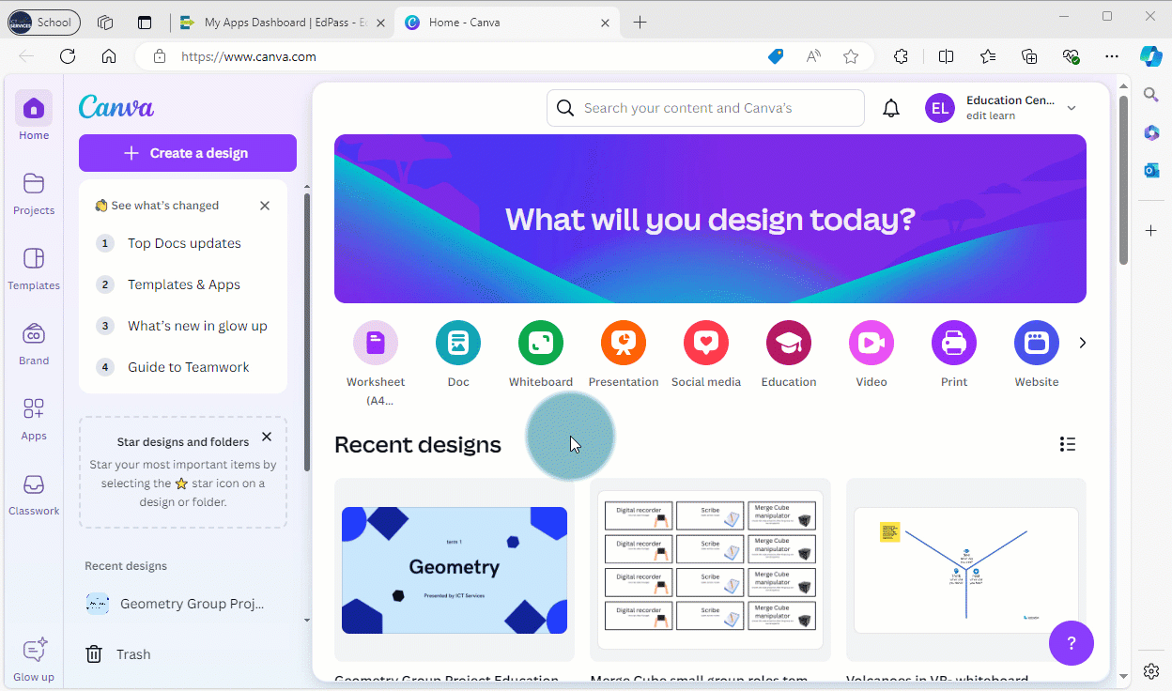The height and width of the screenshot is (691, 1172).
Task: Open a new browser tab
Action: pyautogui.click(x=640, y=22)
